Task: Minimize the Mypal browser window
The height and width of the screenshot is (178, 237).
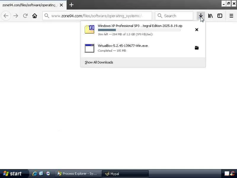Action: coord(224,4)
